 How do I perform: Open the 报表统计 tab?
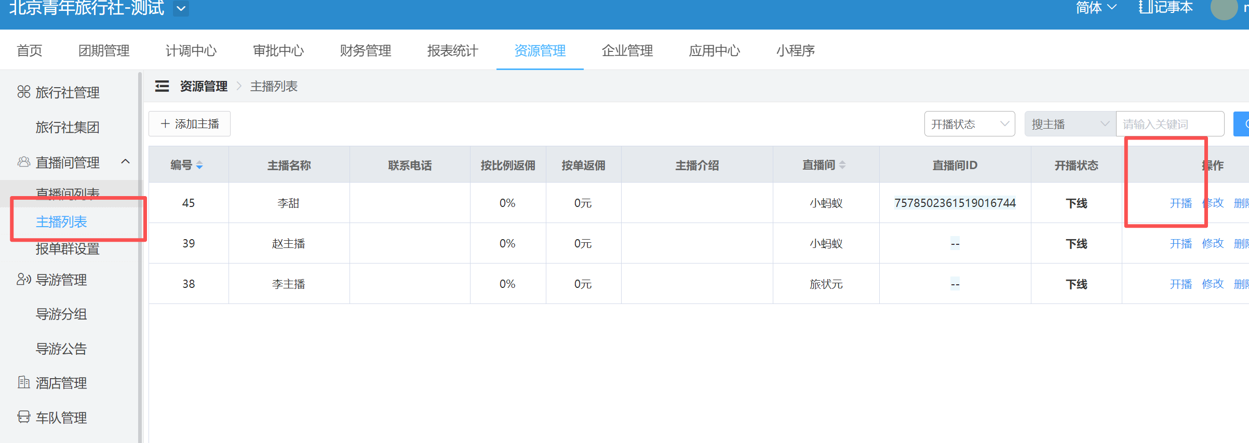pos(452,50)
